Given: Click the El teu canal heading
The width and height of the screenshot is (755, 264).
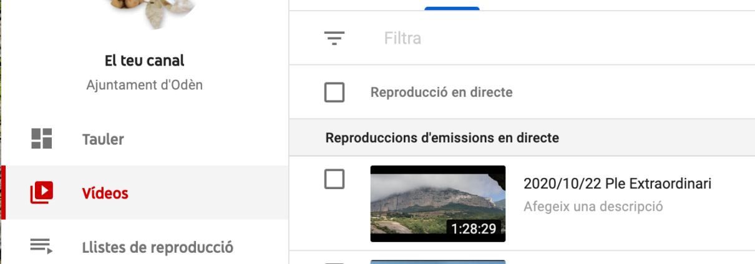Looking at the screenshot, I should [x=145, y=61].
